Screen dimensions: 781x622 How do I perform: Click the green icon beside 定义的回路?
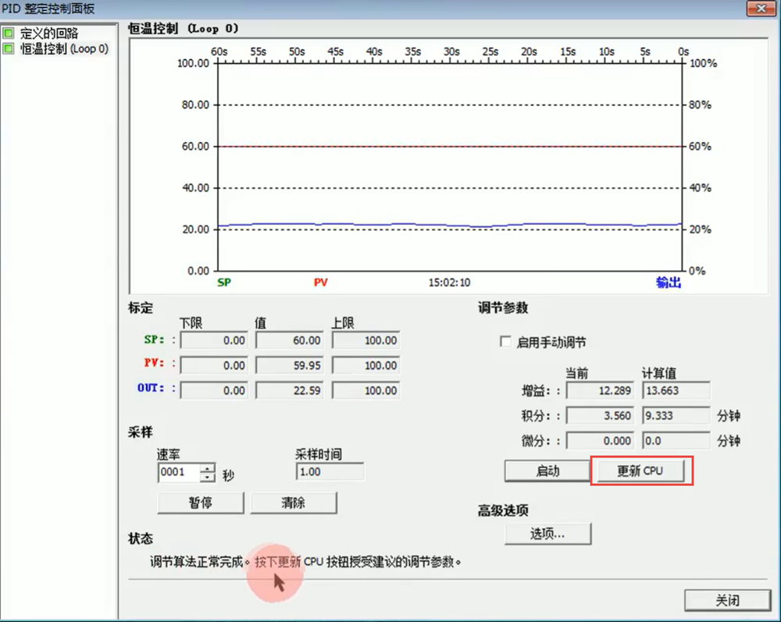point(9,34)
